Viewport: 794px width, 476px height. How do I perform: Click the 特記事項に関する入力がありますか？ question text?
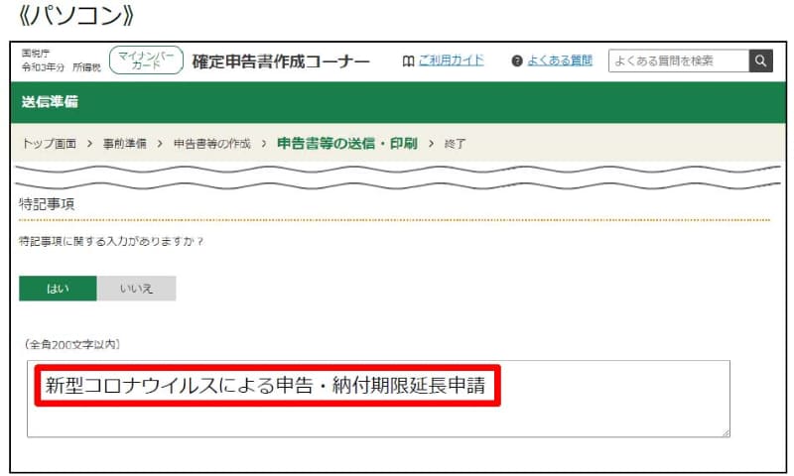(x=111, y=241)
